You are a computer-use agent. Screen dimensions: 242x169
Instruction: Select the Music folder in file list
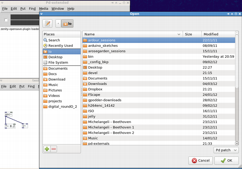159,138
